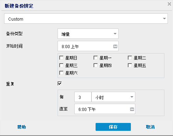Image resolution: width=173 pixels, height=136 pixels.
Task: Open the 小时 interval unit dropdown
Action: click(113, 97)
